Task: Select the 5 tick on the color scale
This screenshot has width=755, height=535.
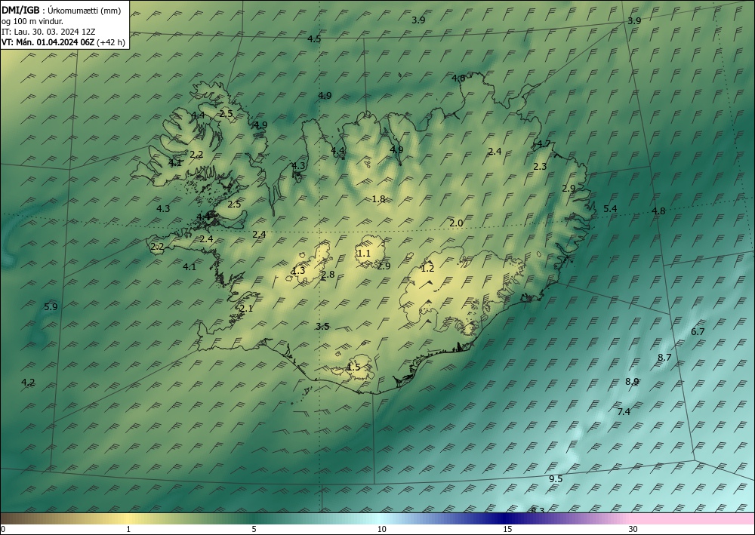Action: click(254, 529)
